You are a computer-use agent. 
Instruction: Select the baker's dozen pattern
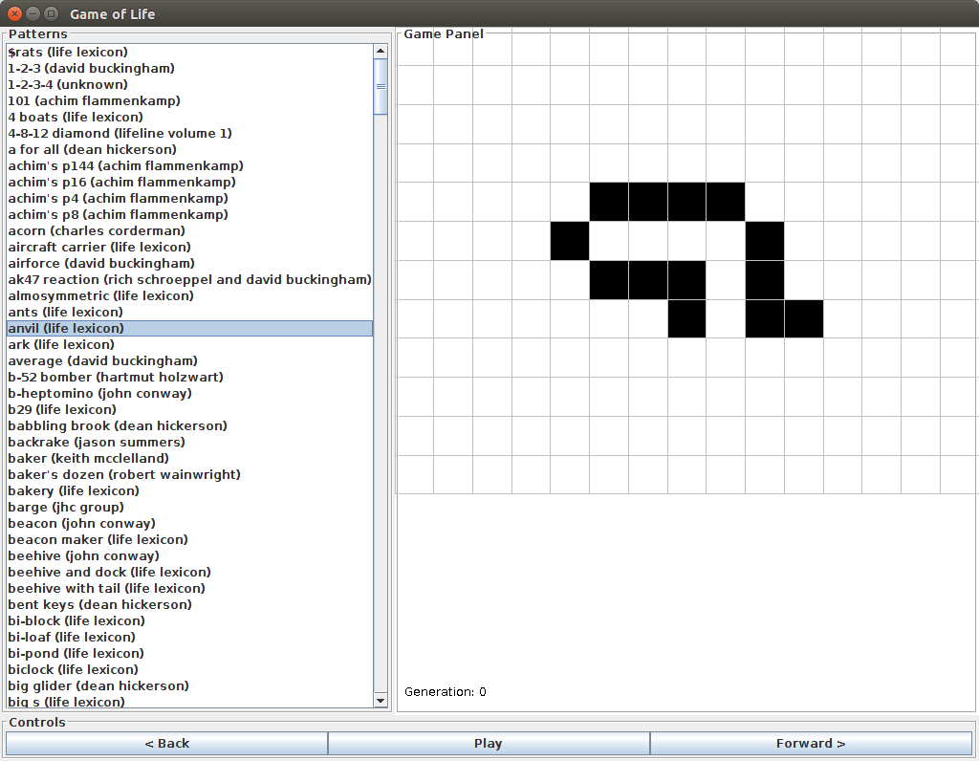coord(124,474)
